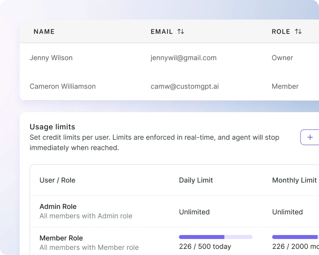The height and width of the screenshot is (255, 319).
Task: Click the Member Role daily limit progress bar
Action: pos(216,237)
